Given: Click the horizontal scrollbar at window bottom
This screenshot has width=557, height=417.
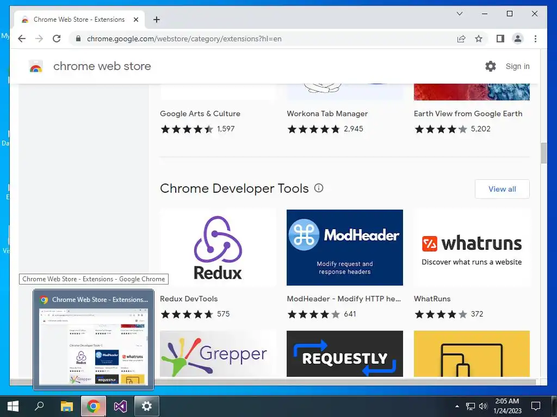Looking at the screenshot, I should [x=273, y=382].
